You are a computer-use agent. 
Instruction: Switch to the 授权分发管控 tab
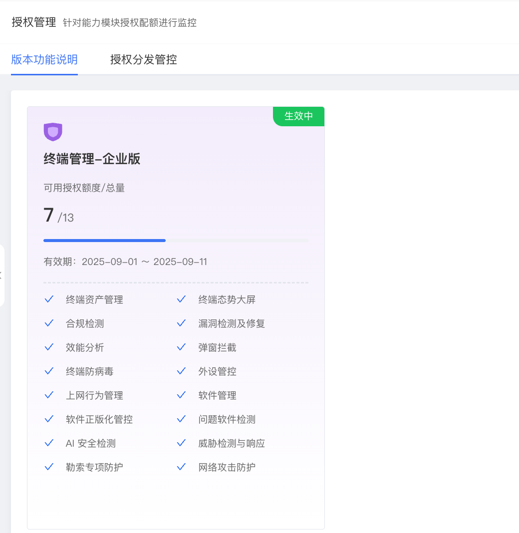143,60
